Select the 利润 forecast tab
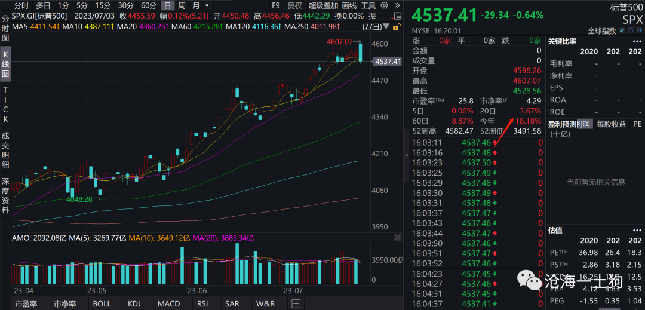 coord(585,124)
